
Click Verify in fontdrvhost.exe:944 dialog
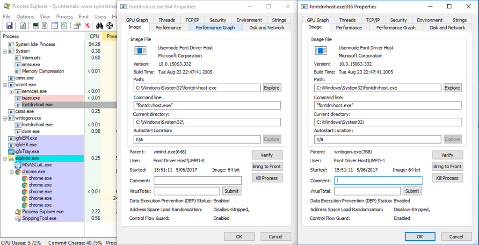267,155
